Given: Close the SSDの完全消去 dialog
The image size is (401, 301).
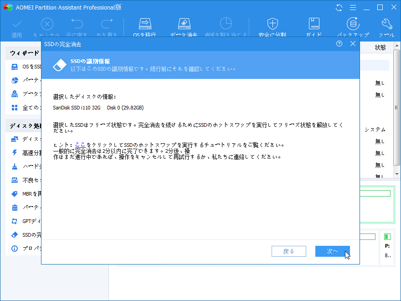Looking at the screenshot, I should coord(353,44).
